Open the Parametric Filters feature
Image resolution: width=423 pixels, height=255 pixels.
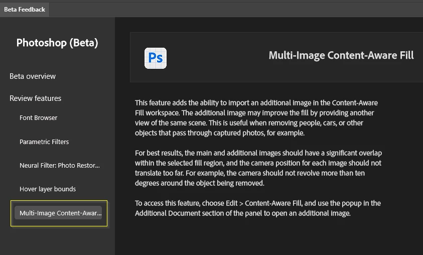pyautogui.click(x=44, y=142)
